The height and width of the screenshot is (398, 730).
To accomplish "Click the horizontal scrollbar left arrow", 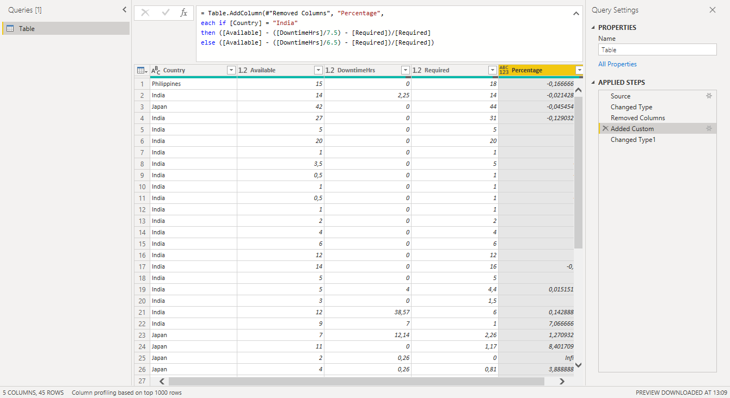I will (161, 381).
